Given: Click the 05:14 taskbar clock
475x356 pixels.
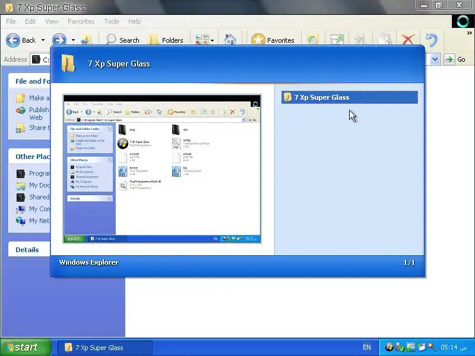Looking at the screenshot, I should point(454,347).
